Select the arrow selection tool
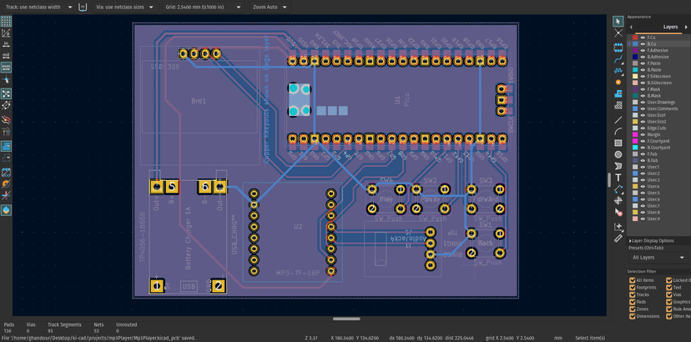The height and width of the screenshot is (342, 691). click(x=618, y=22)
